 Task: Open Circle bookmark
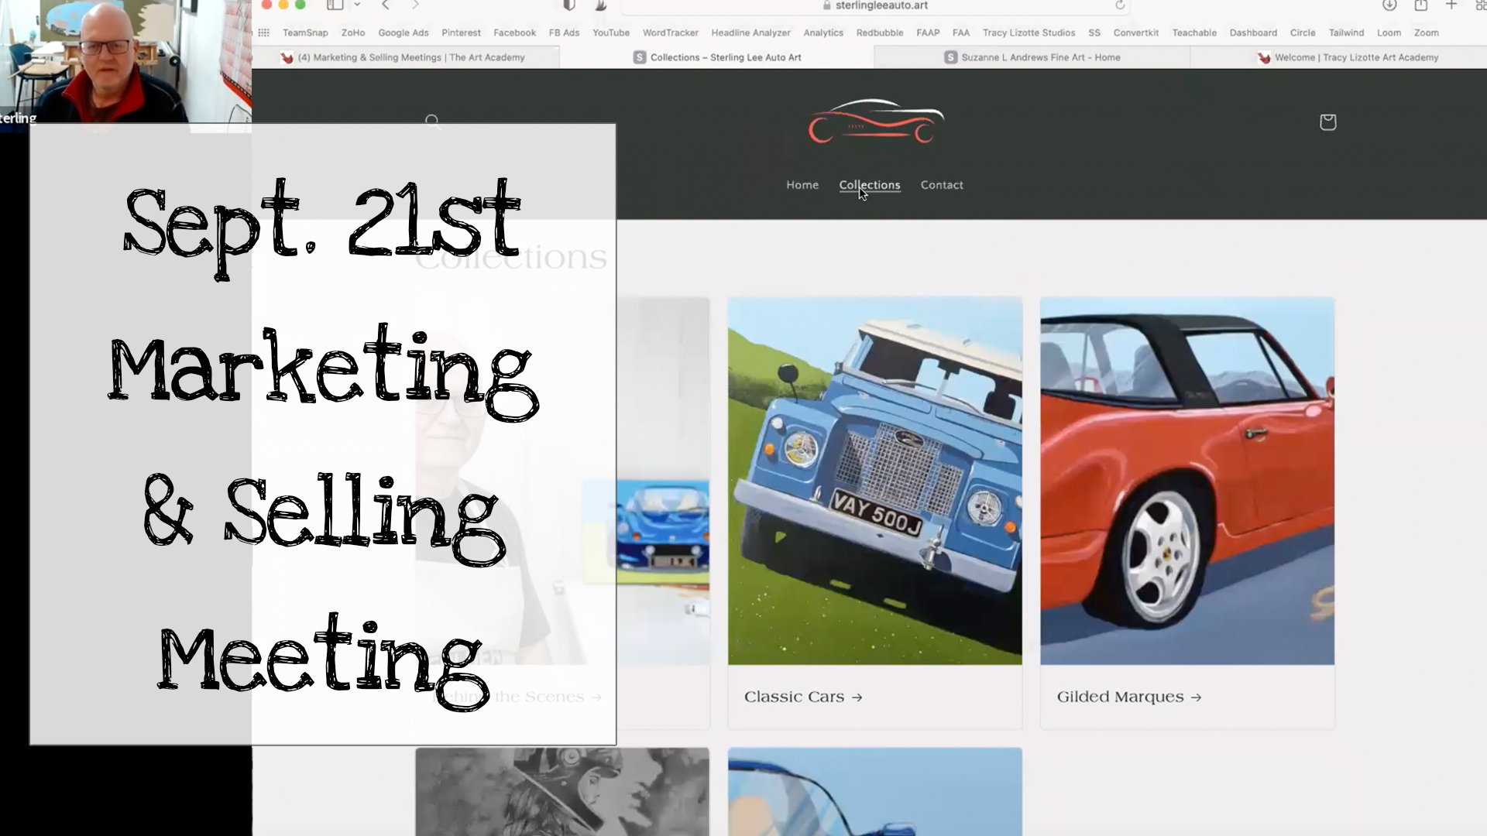pyautogui.click(x=1303, y=33)
